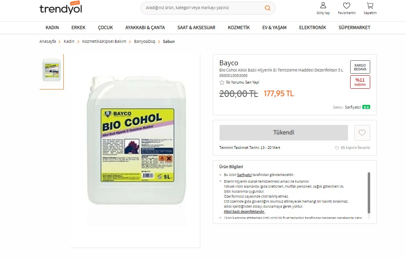Go to the Anasayfa breadcrumb link
Screen dimensions: 406x258
pyautogui.click(x=47, y=41)
